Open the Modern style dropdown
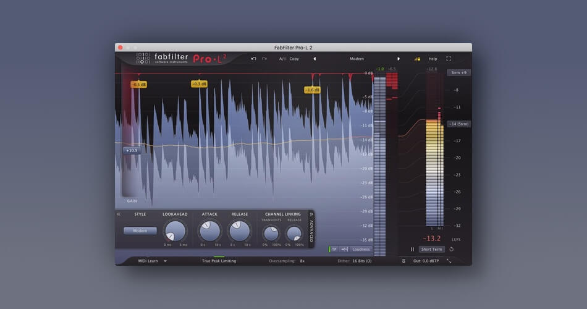 tap(140, 231)
